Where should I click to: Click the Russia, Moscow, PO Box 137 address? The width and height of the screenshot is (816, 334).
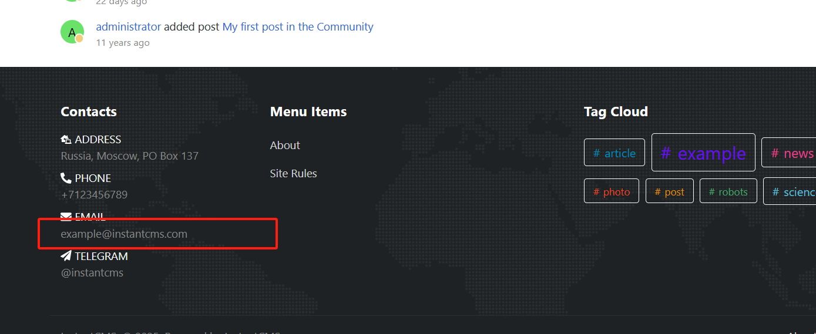(130, 156)
